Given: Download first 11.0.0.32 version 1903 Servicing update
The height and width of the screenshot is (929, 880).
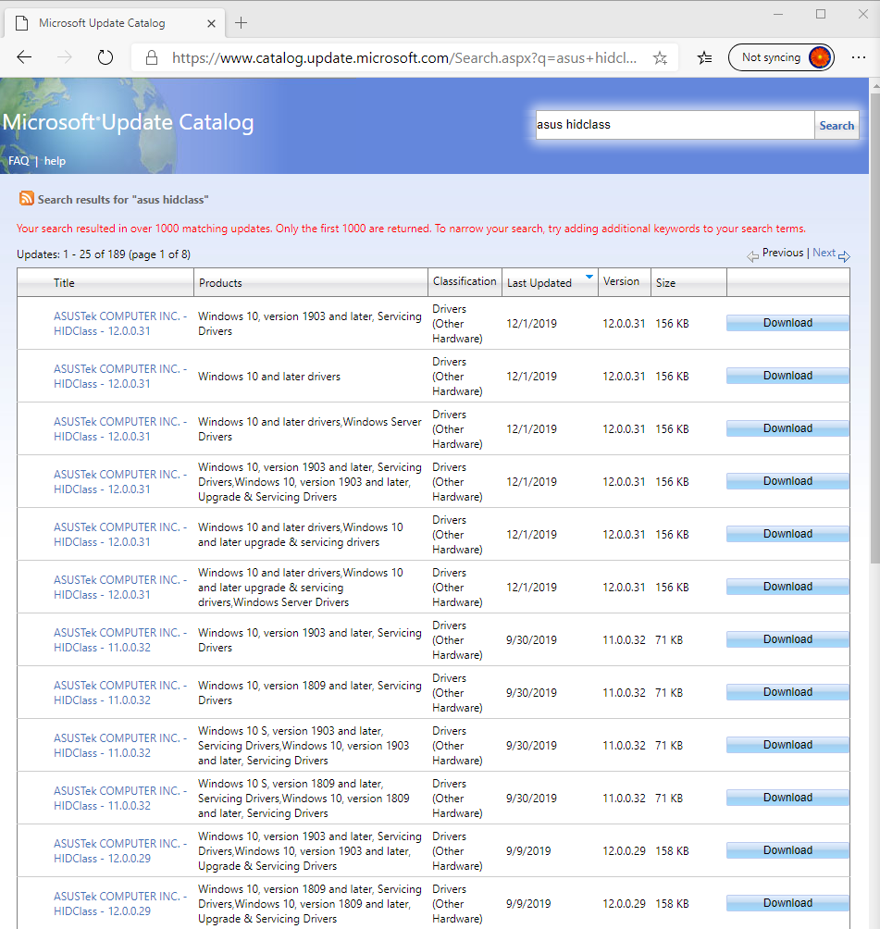Looking at the screenshot, I should [x=787, y=639].
